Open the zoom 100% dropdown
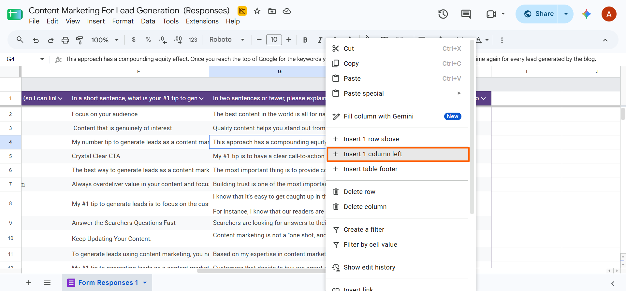626x291 pixels. pos(105,40)
